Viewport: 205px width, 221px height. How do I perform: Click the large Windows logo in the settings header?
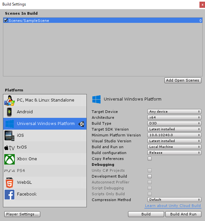click(96, 99)
